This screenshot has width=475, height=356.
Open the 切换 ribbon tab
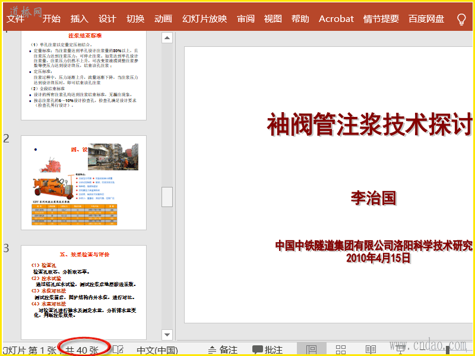point(135,19)
